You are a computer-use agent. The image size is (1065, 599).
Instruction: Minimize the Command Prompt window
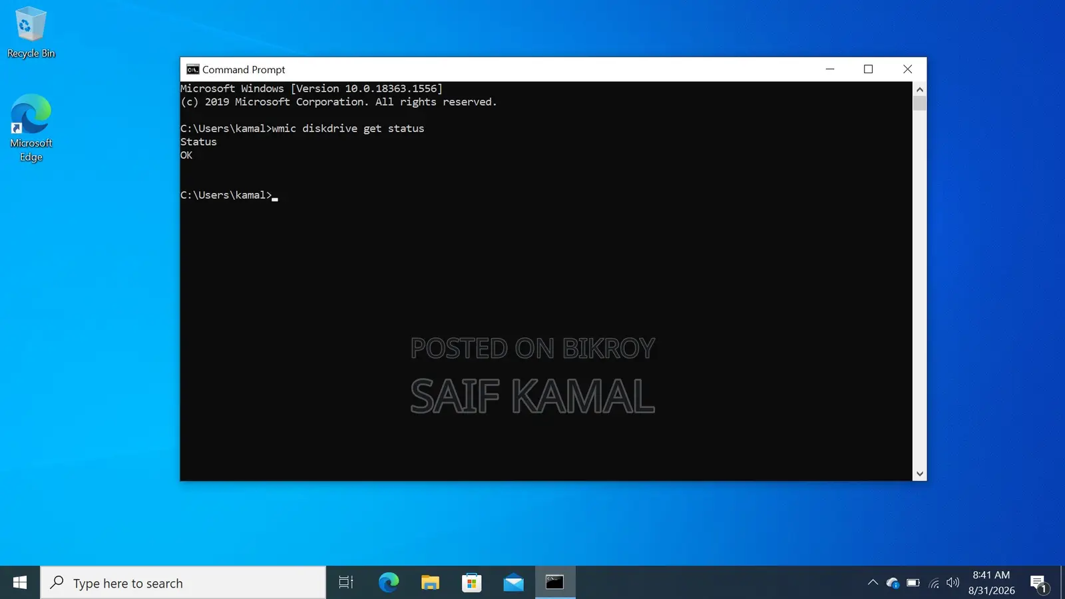(x=830, y=69)
